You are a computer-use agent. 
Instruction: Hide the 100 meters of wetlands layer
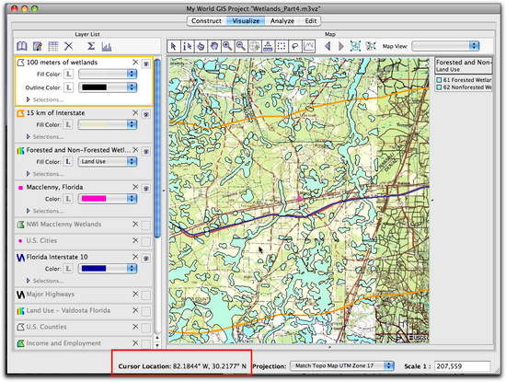146,64
